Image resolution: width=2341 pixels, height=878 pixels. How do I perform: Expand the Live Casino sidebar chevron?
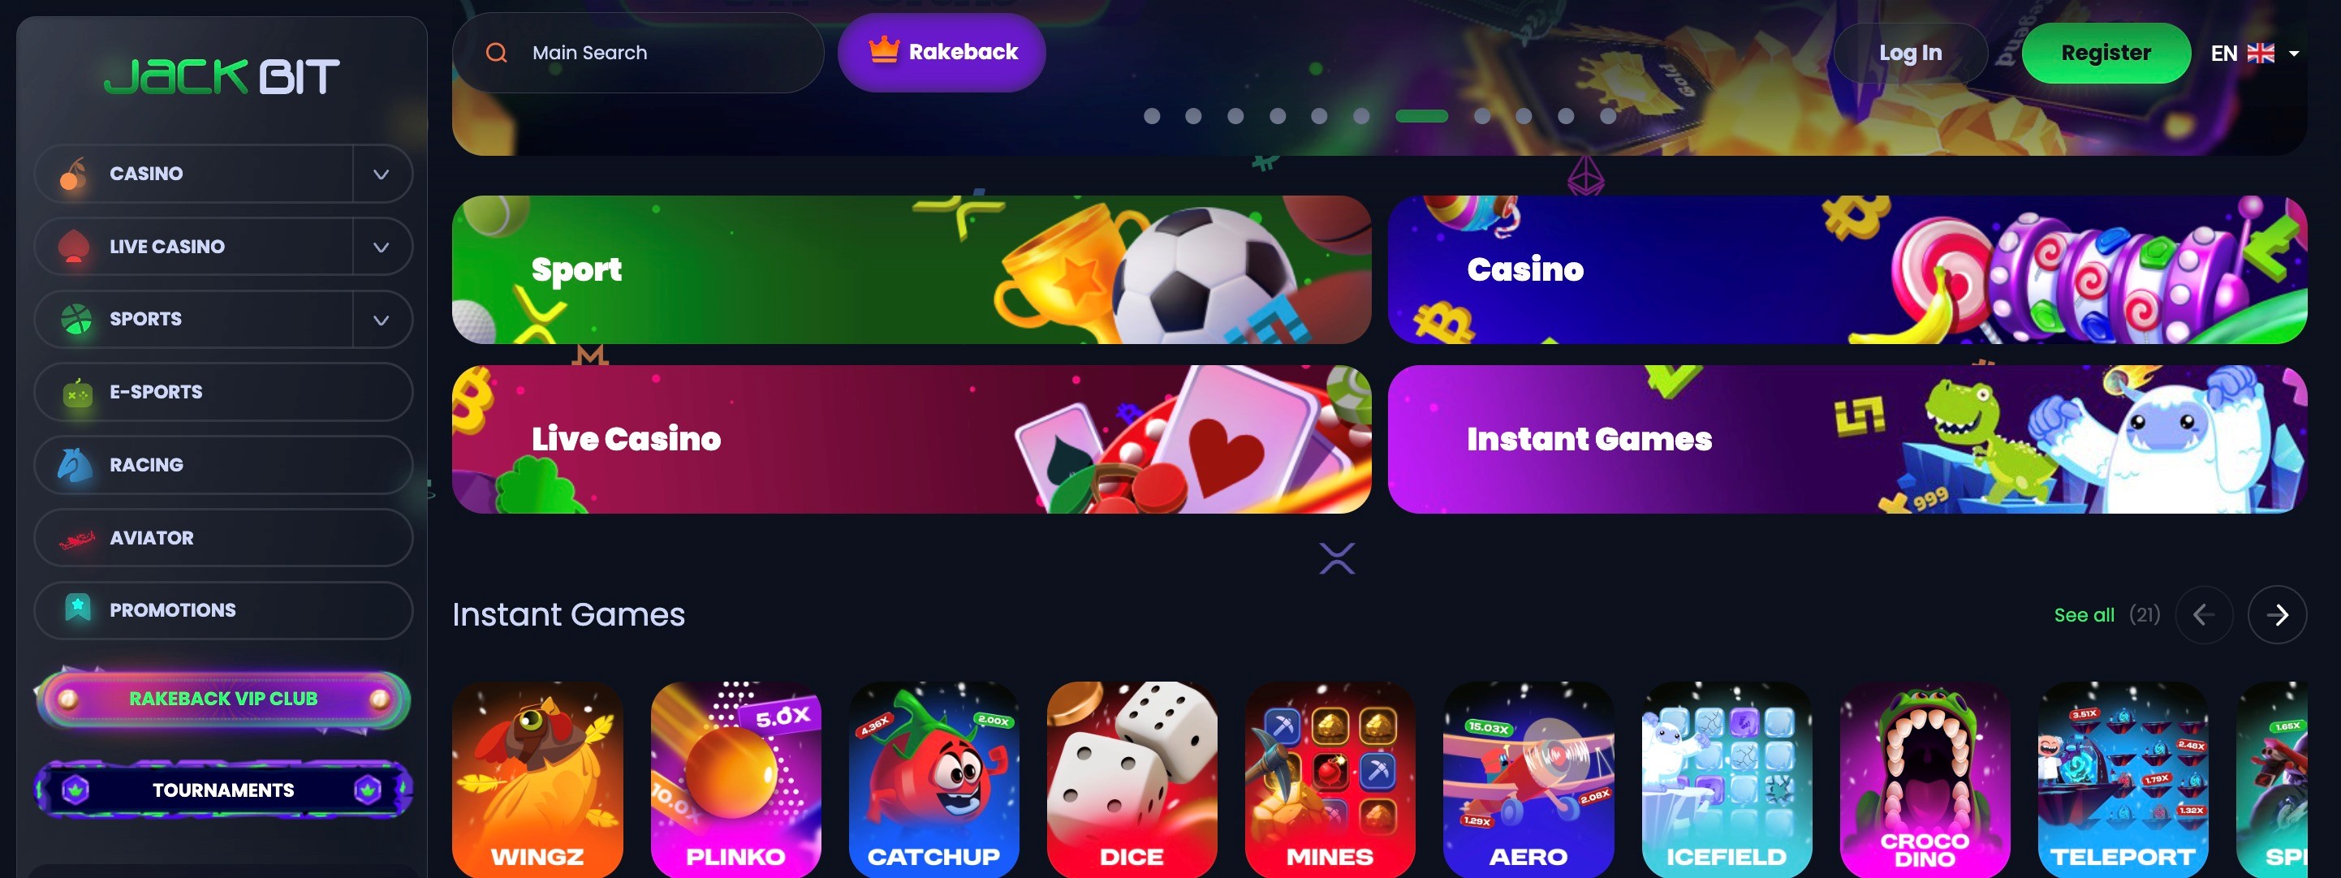pyautogui.click(x=382, y=247)
